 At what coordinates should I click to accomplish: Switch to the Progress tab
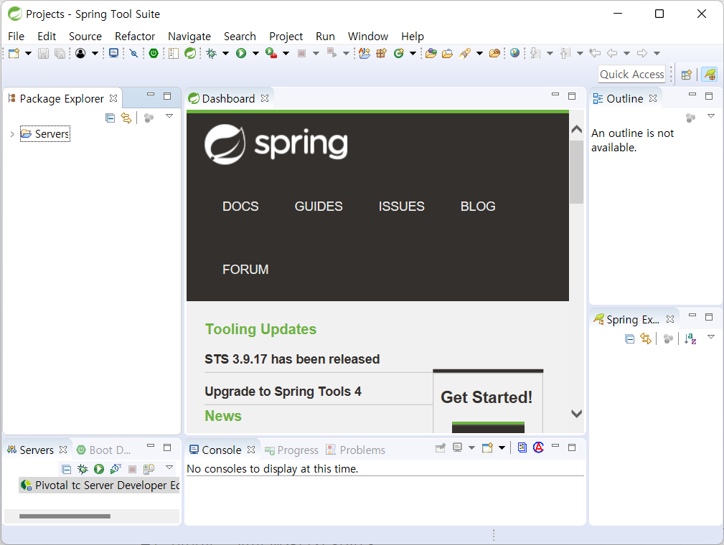(x=292, y=450)
